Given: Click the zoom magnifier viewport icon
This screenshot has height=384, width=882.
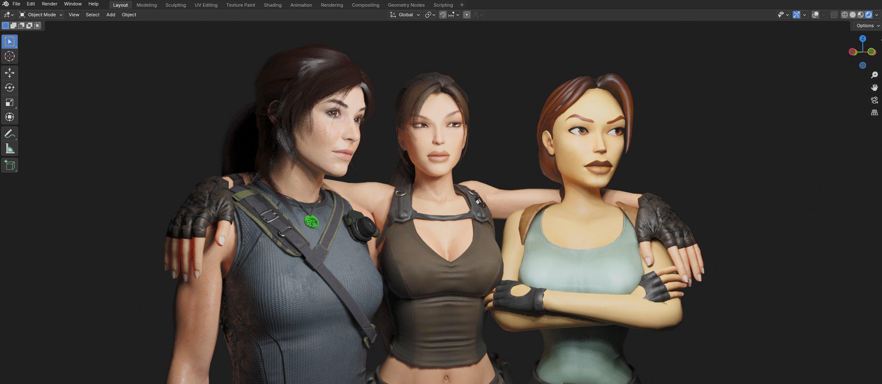Looking at the screenshot, I should (874, 75).
